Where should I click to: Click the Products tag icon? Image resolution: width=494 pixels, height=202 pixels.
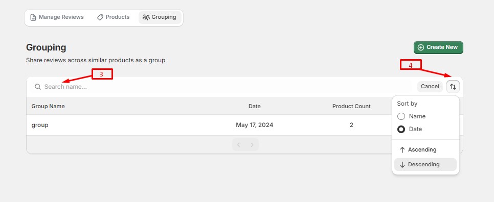point(100,17)
